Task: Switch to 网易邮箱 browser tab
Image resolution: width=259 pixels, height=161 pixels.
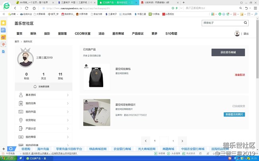Action: pyautogui.click(x=160, y=2)
